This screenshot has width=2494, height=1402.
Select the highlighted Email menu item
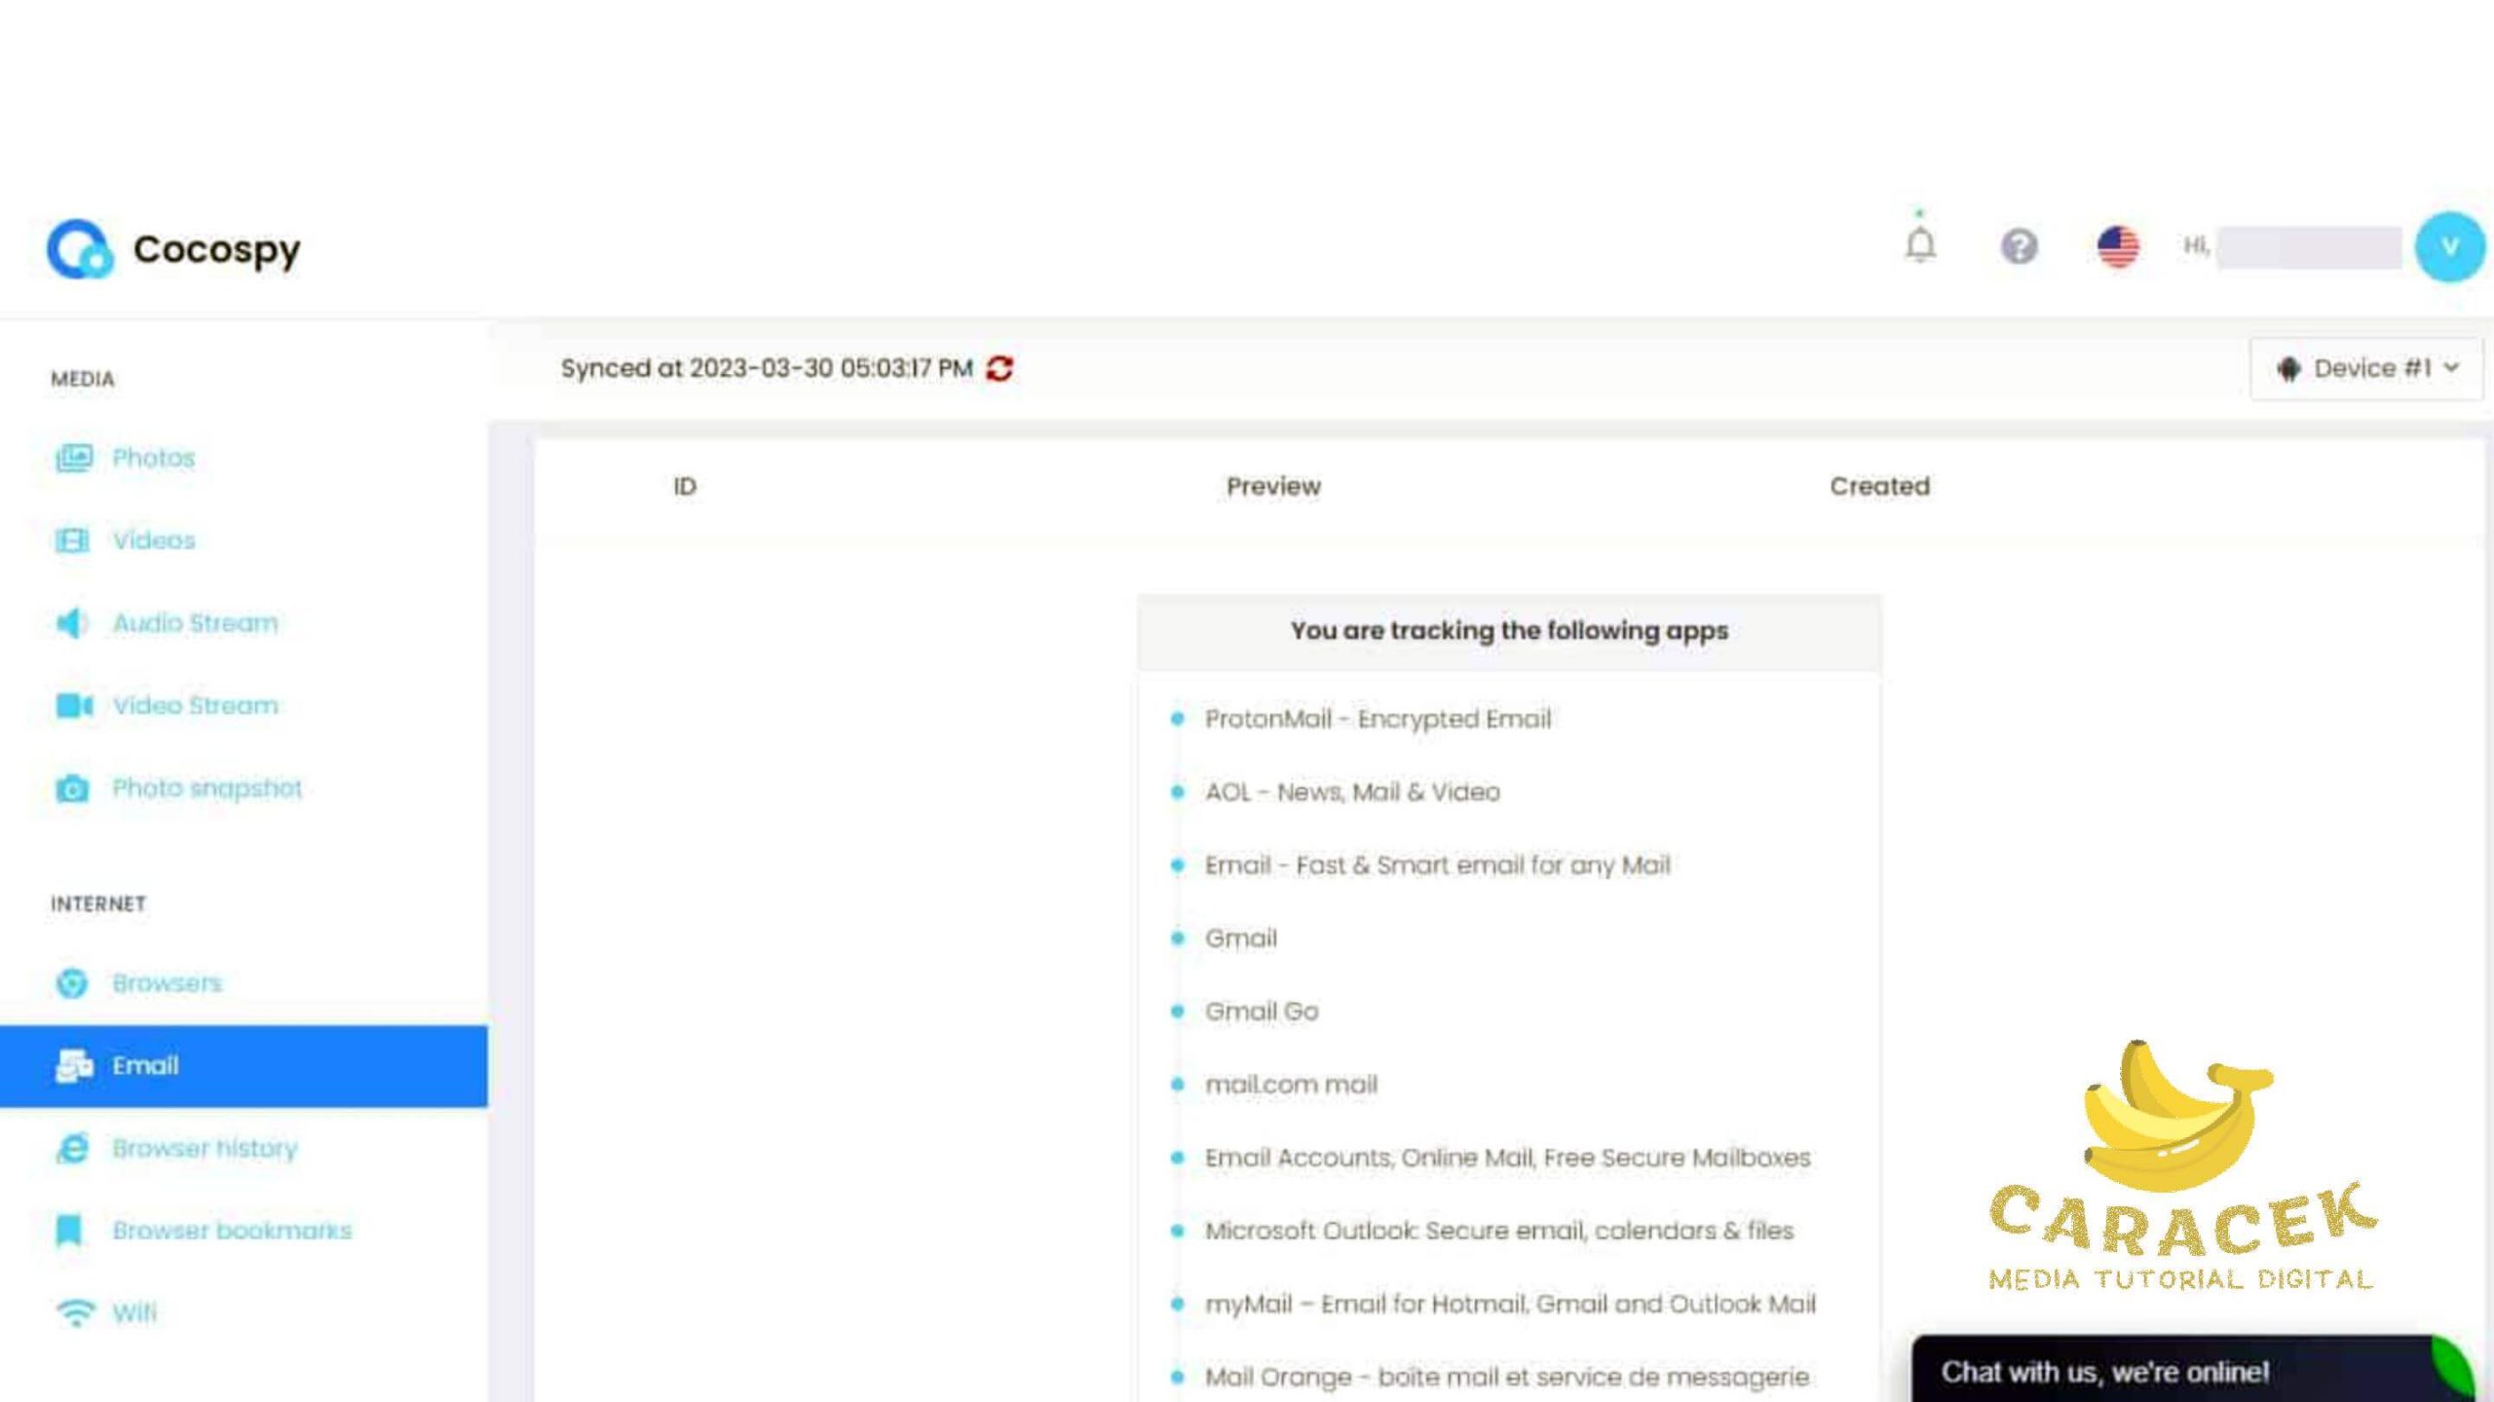pyautogui.click(x=145, y=1066)
